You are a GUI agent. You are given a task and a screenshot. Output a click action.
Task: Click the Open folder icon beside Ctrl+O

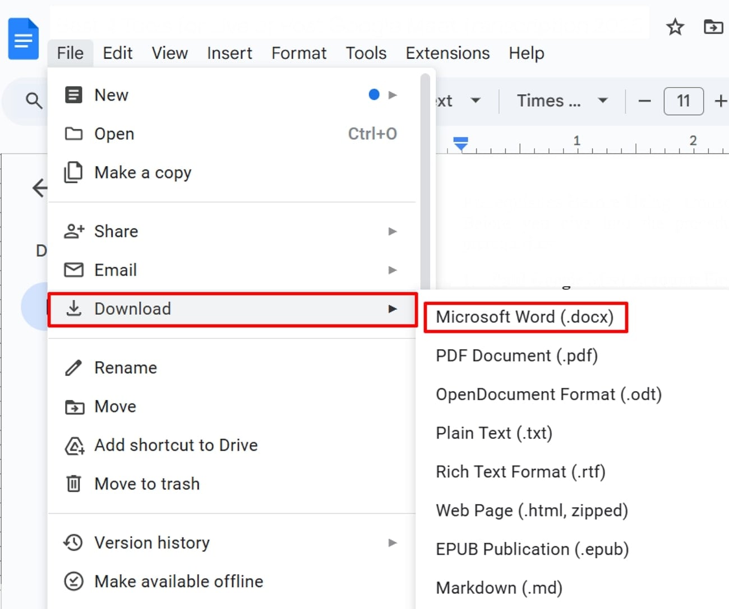click(73, 134)
